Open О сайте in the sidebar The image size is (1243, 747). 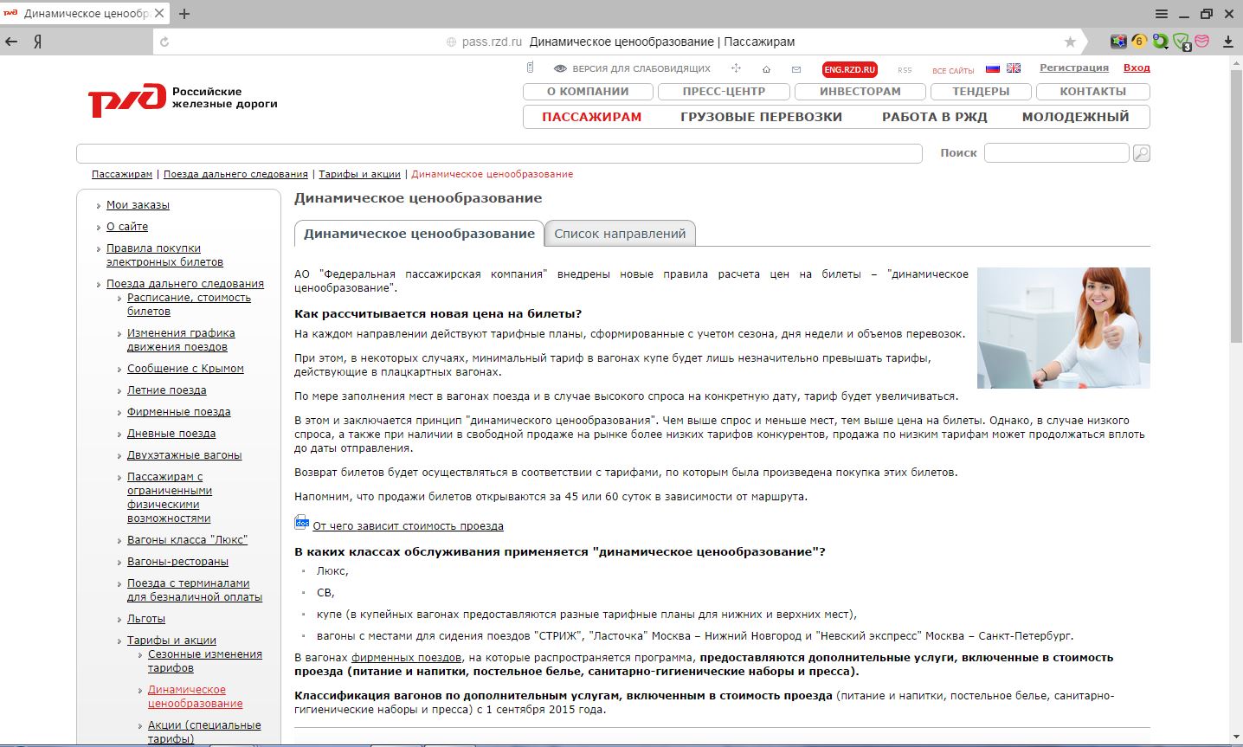pos(127,227)
